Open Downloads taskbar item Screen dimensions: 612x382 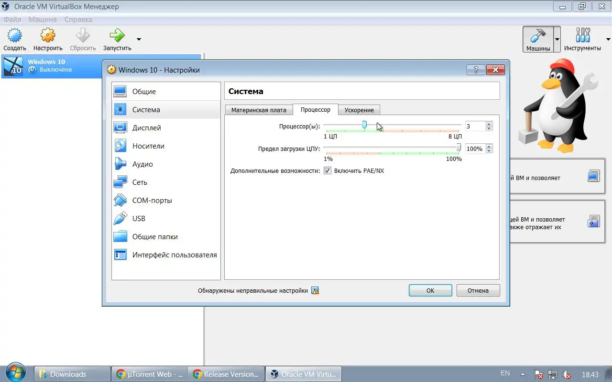tap(72, 374)
